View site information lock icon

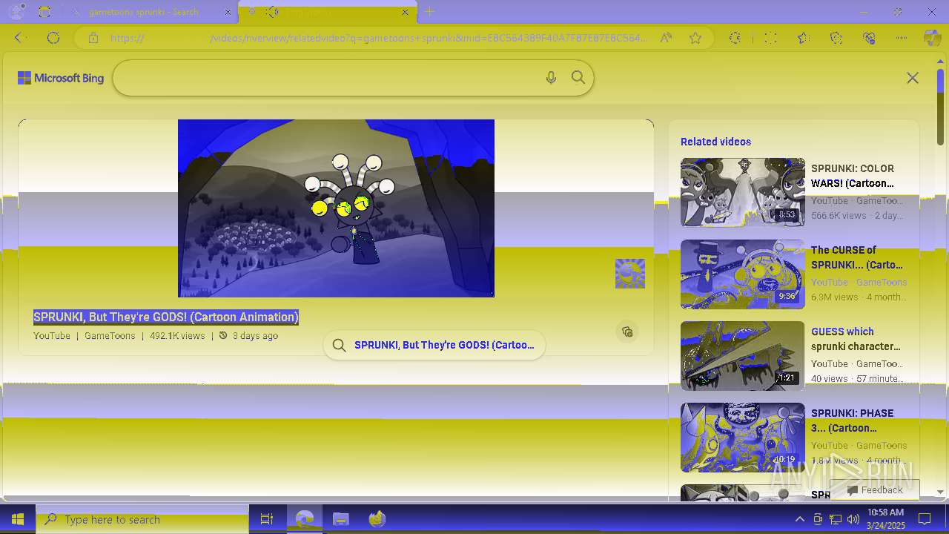pos(93,38)
